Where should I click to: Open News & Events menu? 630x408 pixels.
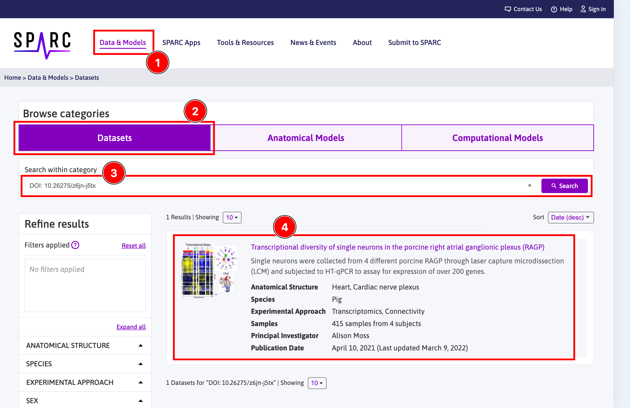(313, 43)
